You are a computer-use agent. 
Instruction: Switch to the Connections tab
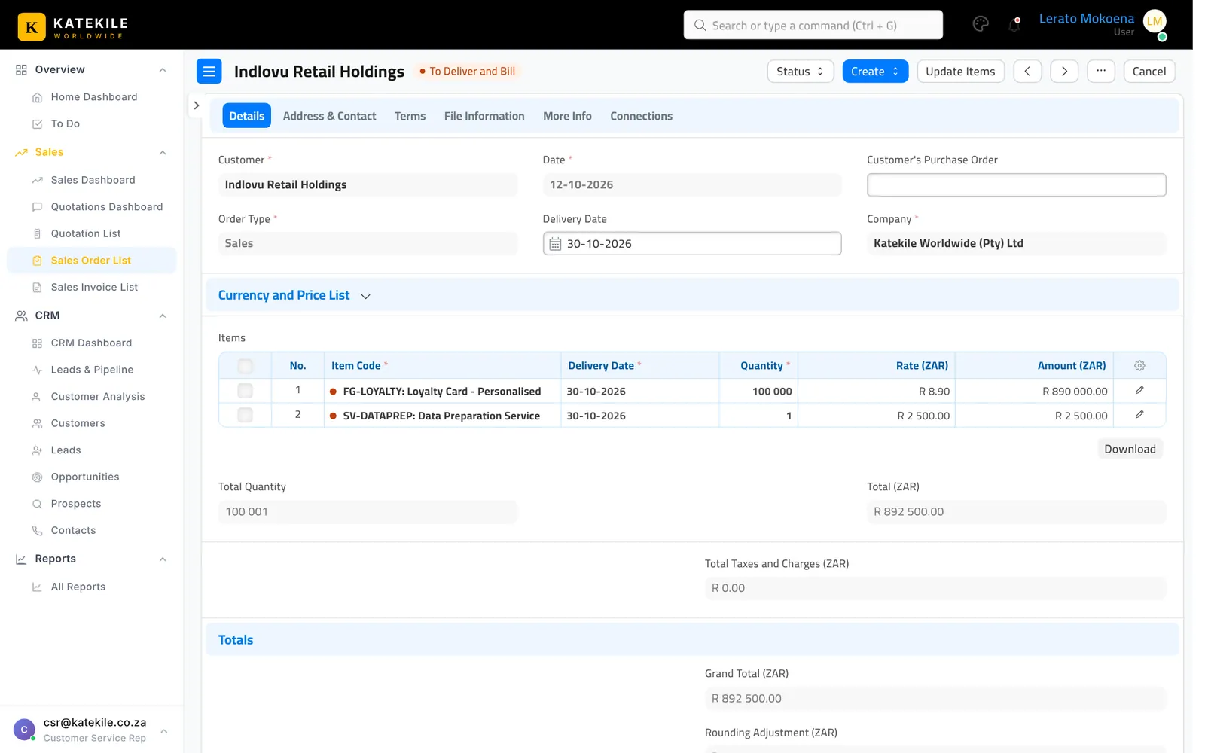(641, 116)
